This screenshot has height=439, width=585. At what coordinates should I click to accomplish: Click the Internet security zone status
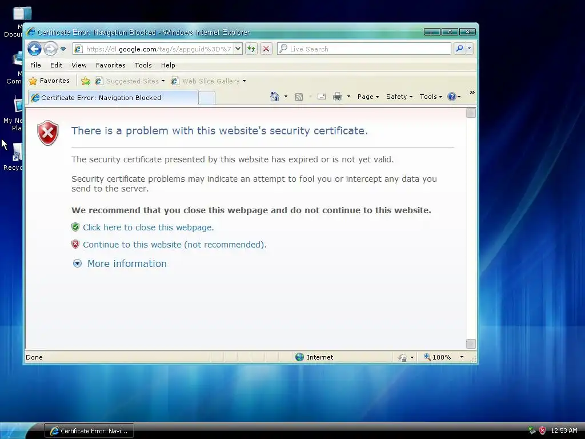click(x=314, y=357)
